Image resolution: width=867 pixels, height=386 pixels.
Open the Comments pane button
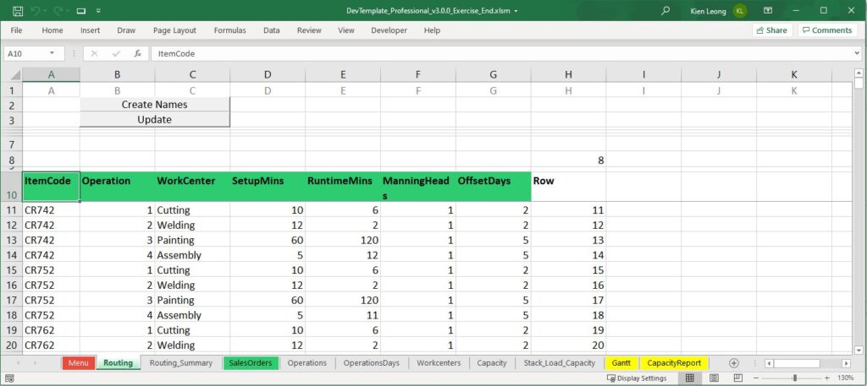coord(827,30)
